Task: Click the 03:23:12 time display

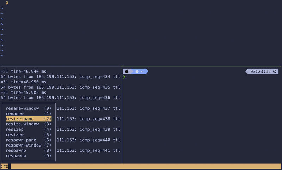Action: [260, 72]
